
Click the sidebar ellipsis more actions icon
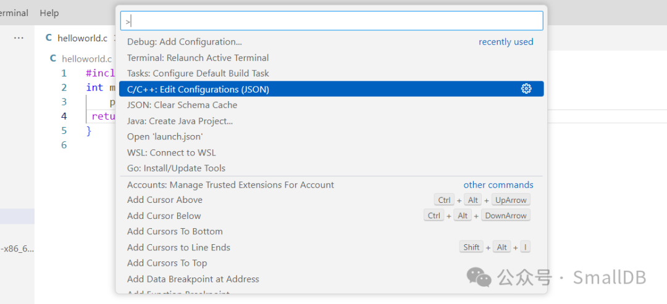coord(19,38)
